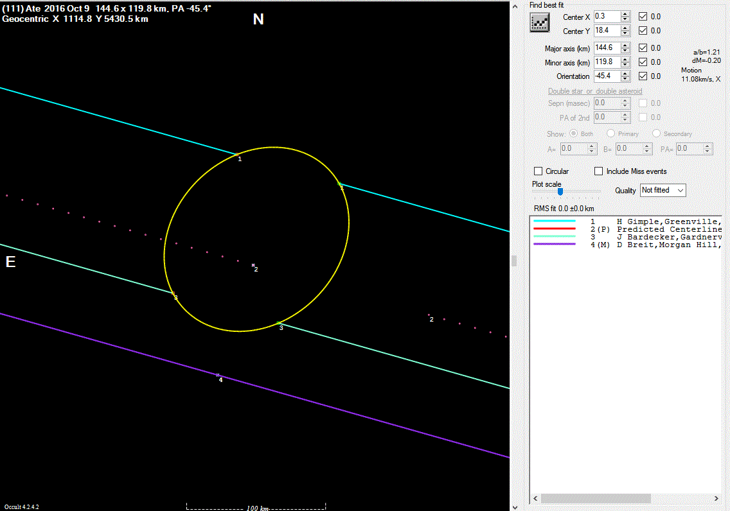This screenshot has width=730, height=511.
Task: Uncheck the Center X fit checkbox
Action: [643, 17]
